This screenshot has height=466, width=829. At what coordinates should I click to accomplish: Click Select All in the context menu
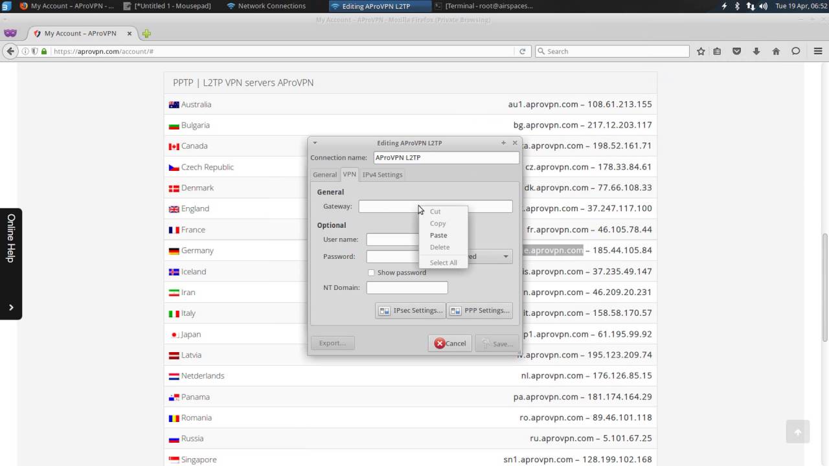pos(444,263)
